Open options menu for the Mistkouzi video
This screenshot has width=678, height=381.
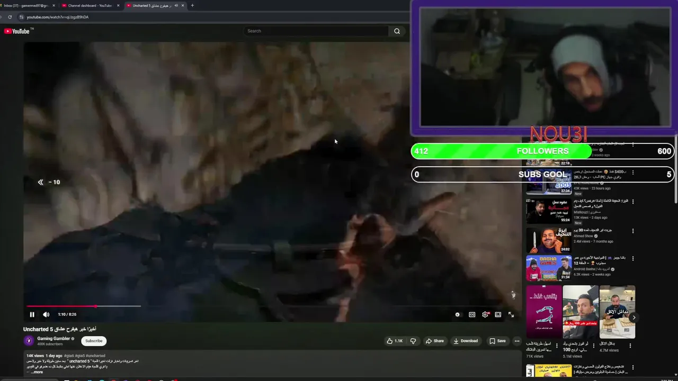coord(633,202)
